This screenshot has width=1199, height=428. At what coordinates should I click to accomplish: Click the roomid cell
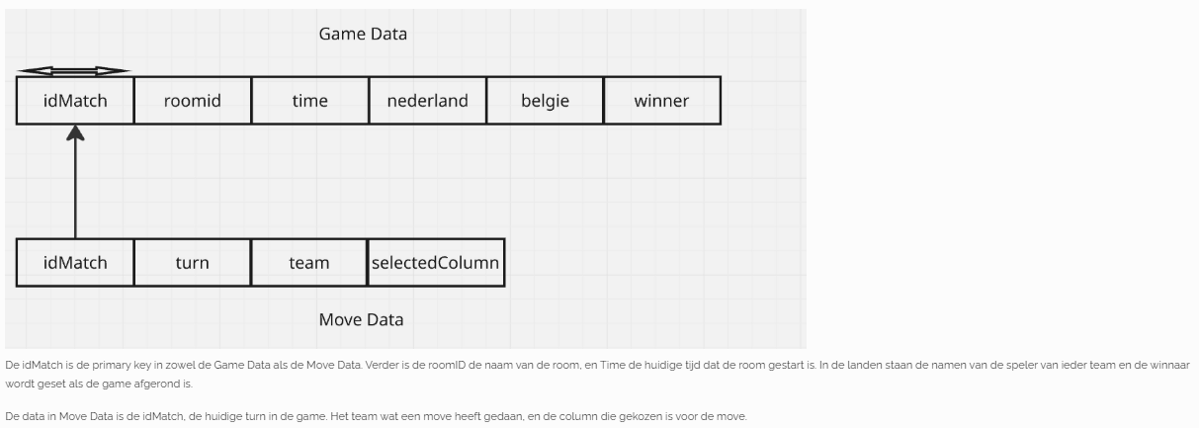[193, 100]
